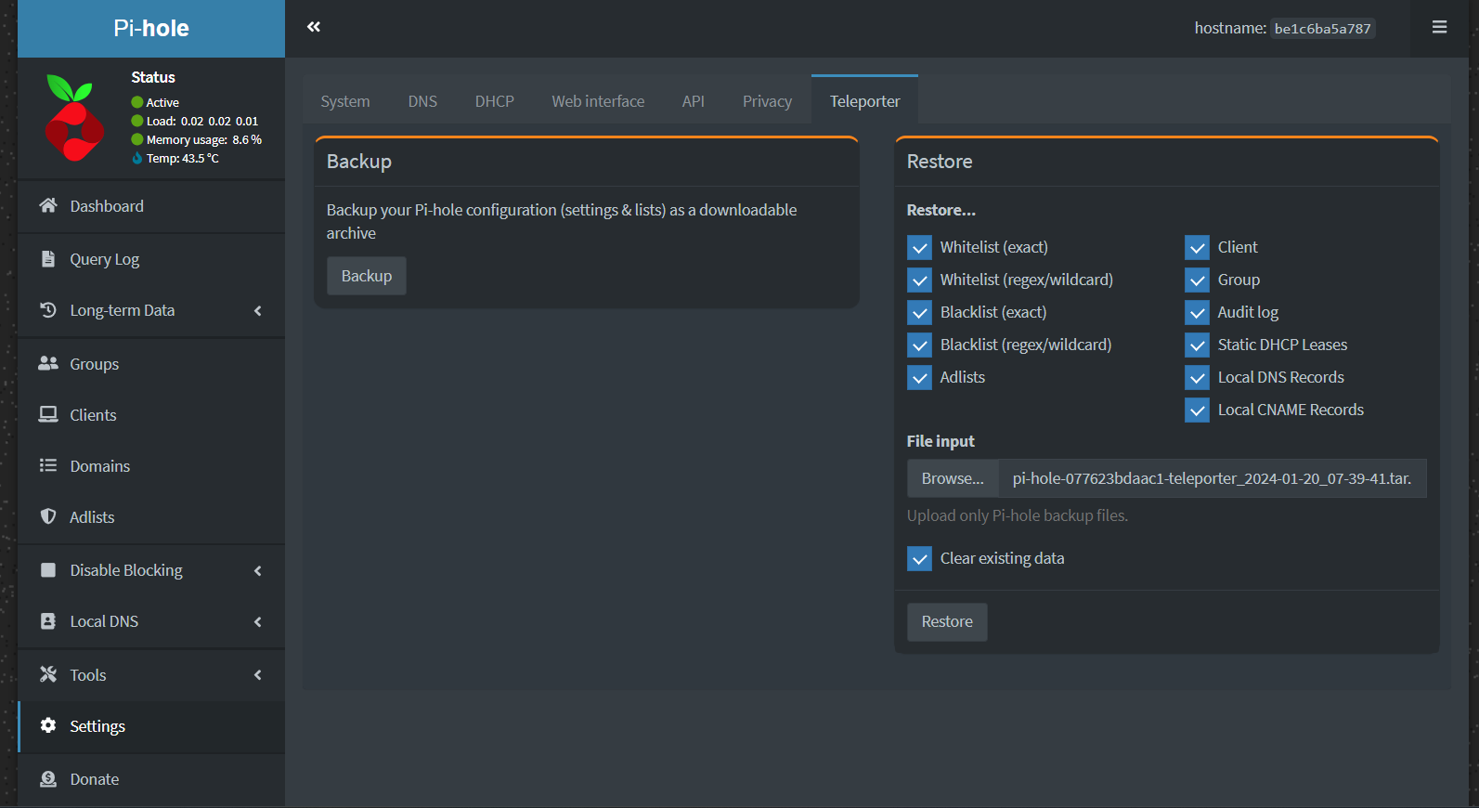Image resolution: width=1479 pixels, height=808 pixels.
Task: Click the Groups people icon
Action: (x=48, y=363)
